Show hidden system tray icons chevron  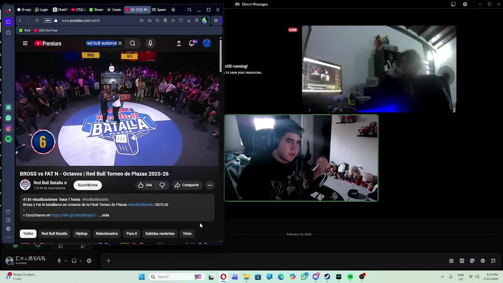click(x=442, y=277)
